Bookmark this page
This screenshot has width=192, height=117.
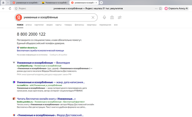point(160,8)
